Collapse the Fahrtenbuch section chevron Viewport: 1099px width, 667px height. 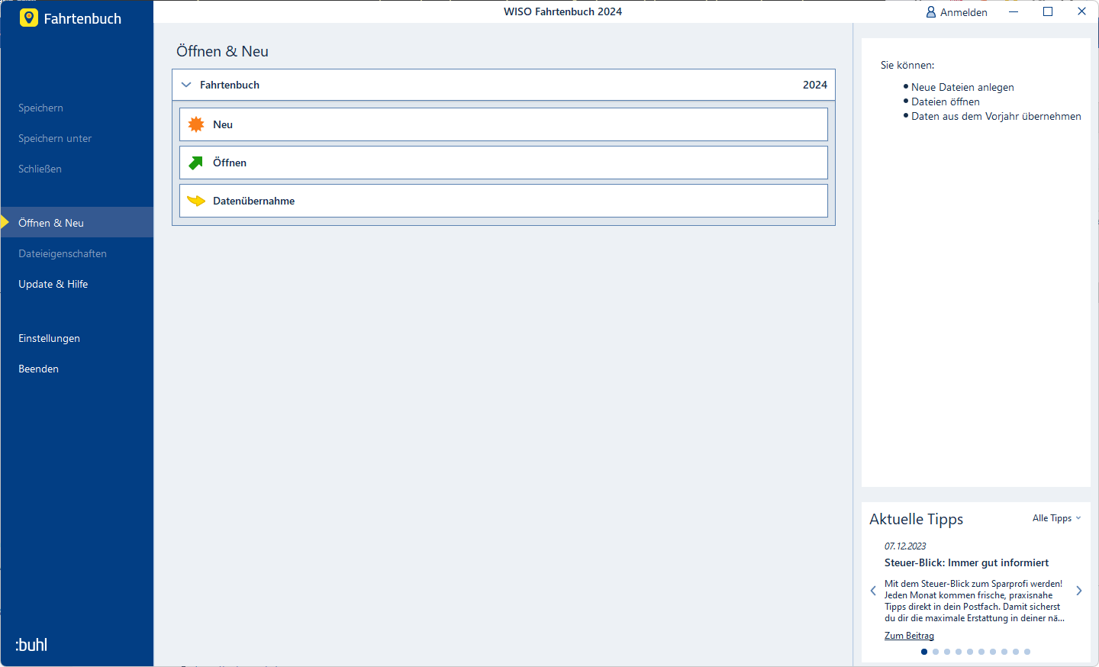tap(186, 85)
